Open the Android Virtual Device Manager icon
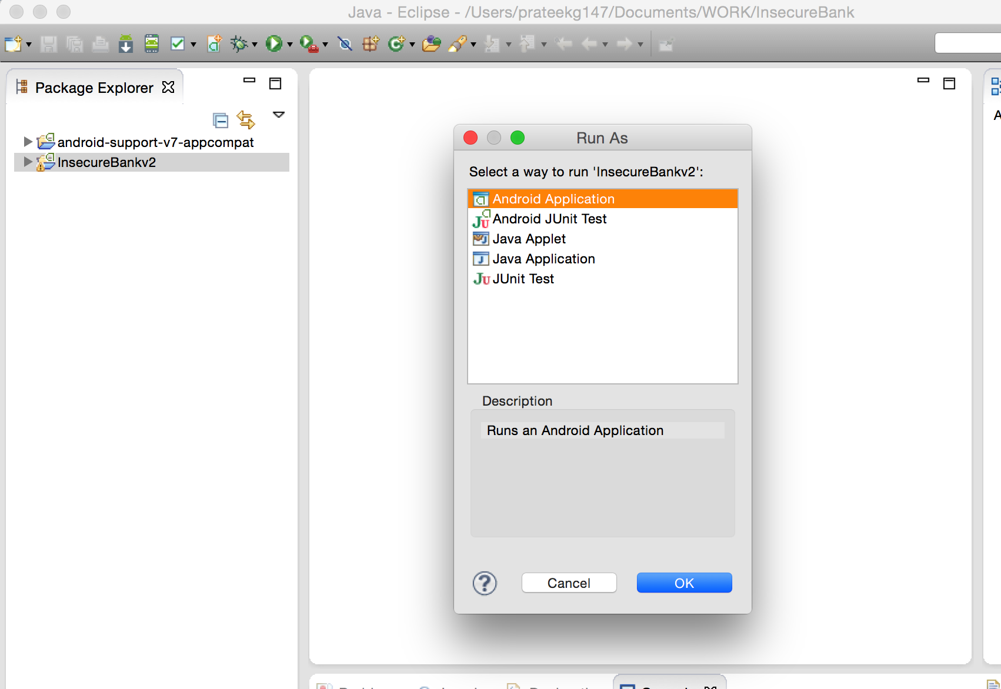Viewport: 1001px width, 689px height. pos(152,44)
